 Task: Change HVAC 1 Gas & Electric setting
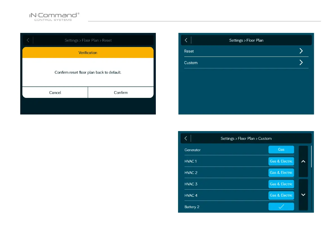pyautogui.click(x=281, y=161)
